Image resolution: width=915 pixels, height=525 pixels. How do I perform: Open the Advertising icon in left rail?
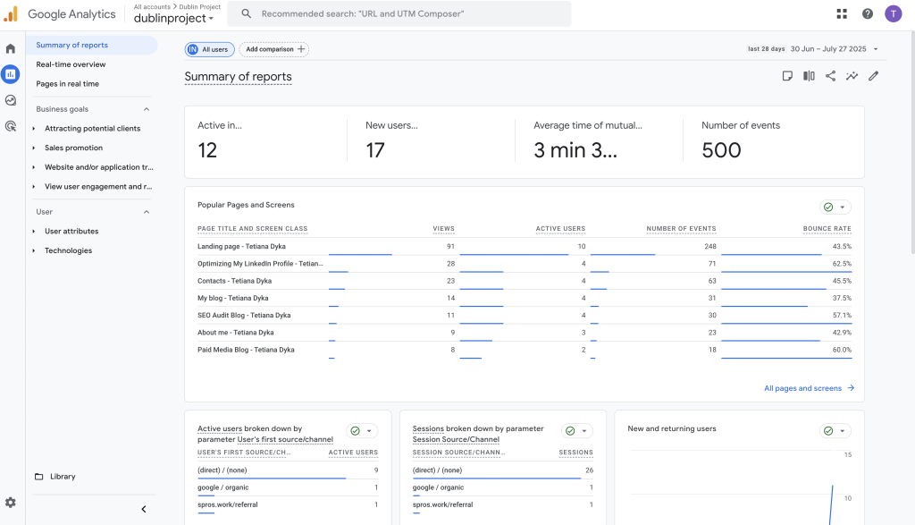(11, 126)
